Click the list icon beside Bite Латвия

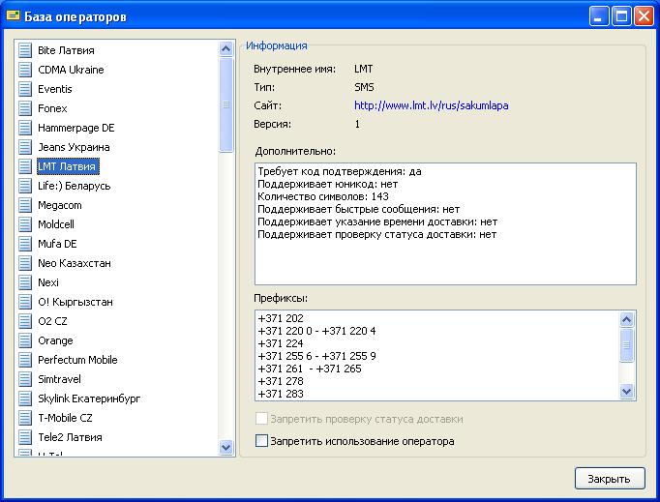pyautogui.click(x=25, y=50)
